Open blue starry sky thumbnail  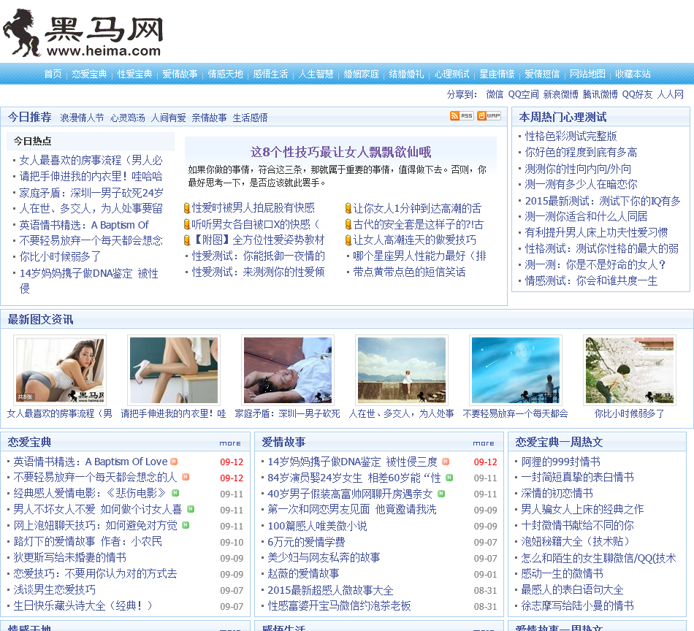pyautogui.click(x=516, y=370)
